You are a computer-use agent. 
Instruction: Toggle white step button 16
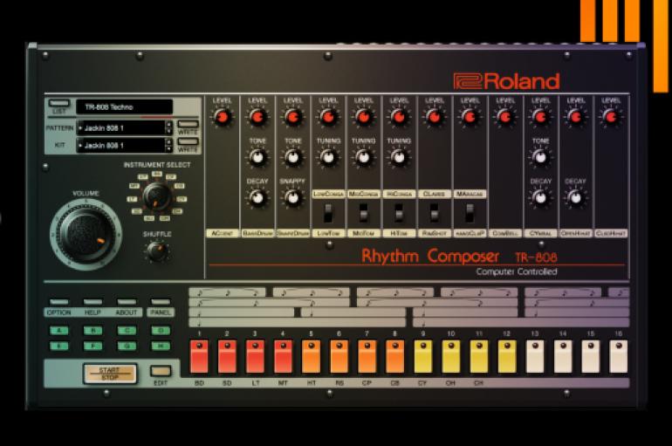pyautogui.click(x=619, y=357)
